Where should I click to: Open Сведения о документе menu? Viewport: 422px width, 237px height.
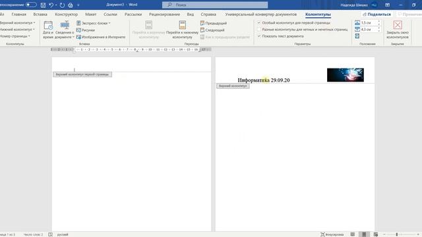65,30
